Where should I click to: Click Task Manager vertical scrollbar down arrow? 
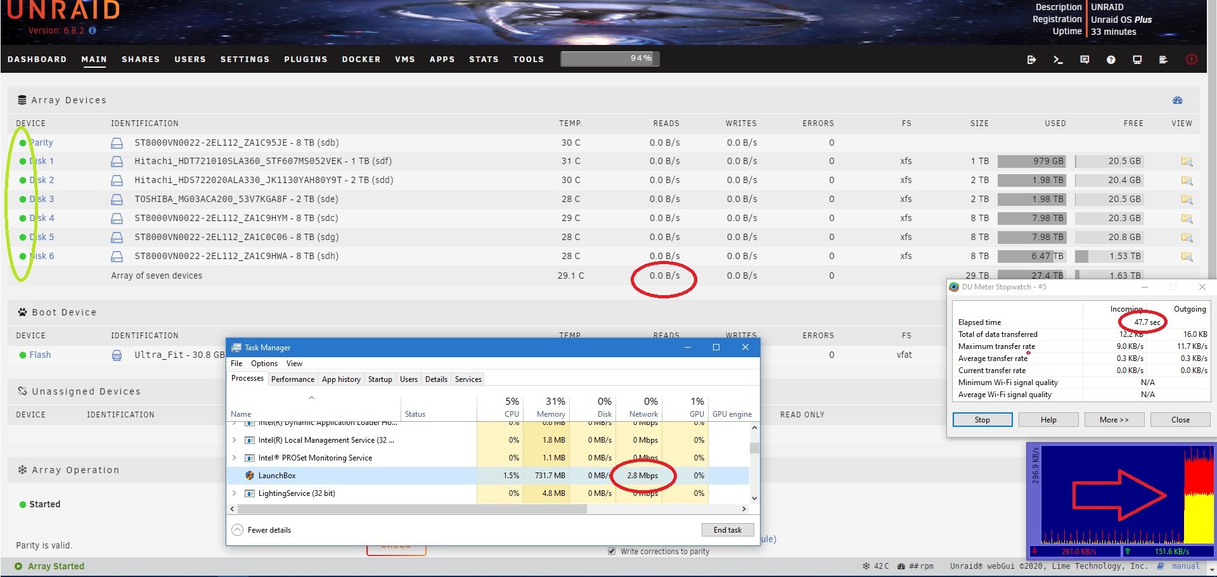point(754,498)
